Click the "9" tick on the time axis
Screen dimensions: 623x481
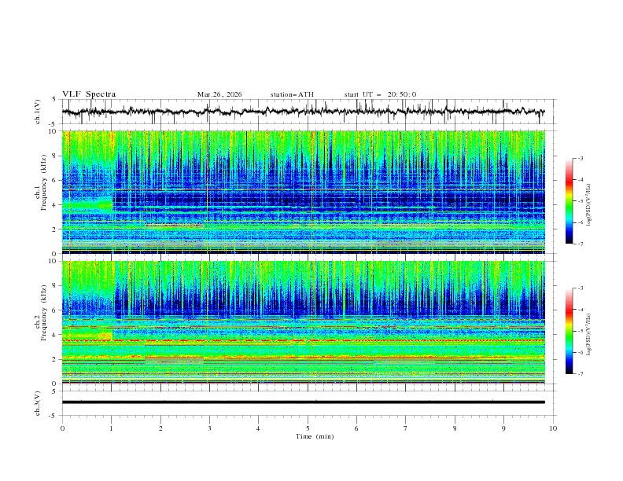503,428
